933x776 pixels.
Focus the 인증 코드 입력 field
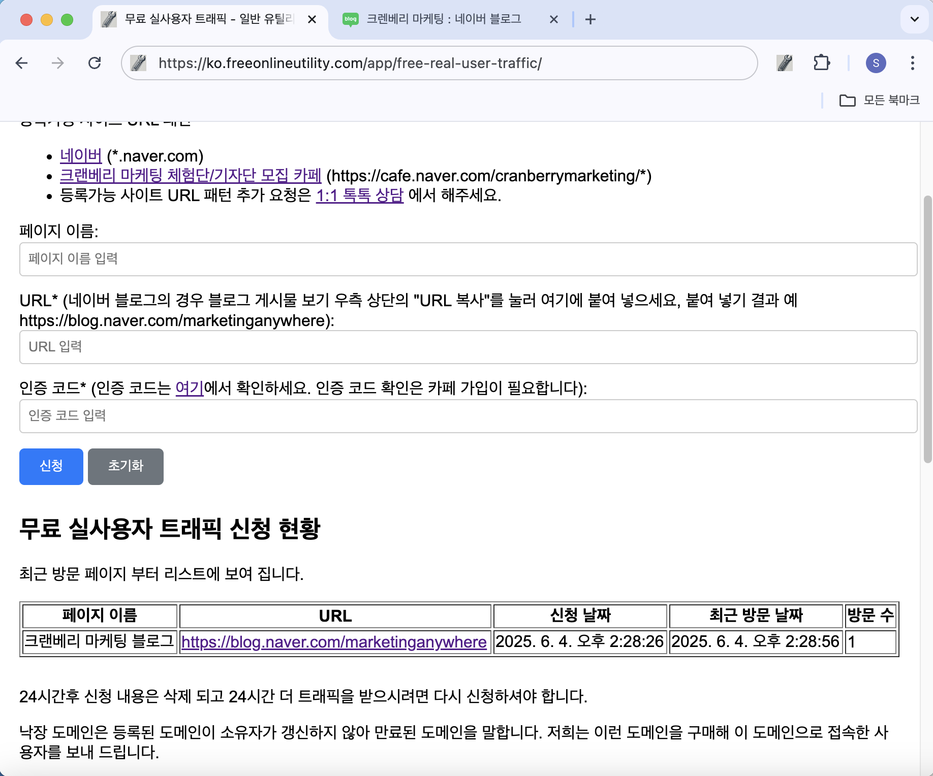coord(468,416)
